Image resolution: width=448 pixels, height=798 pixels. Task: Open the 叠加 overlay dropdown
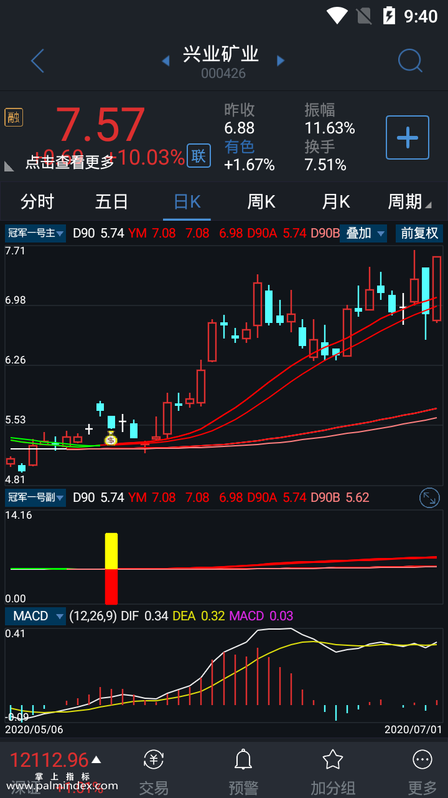364,234
